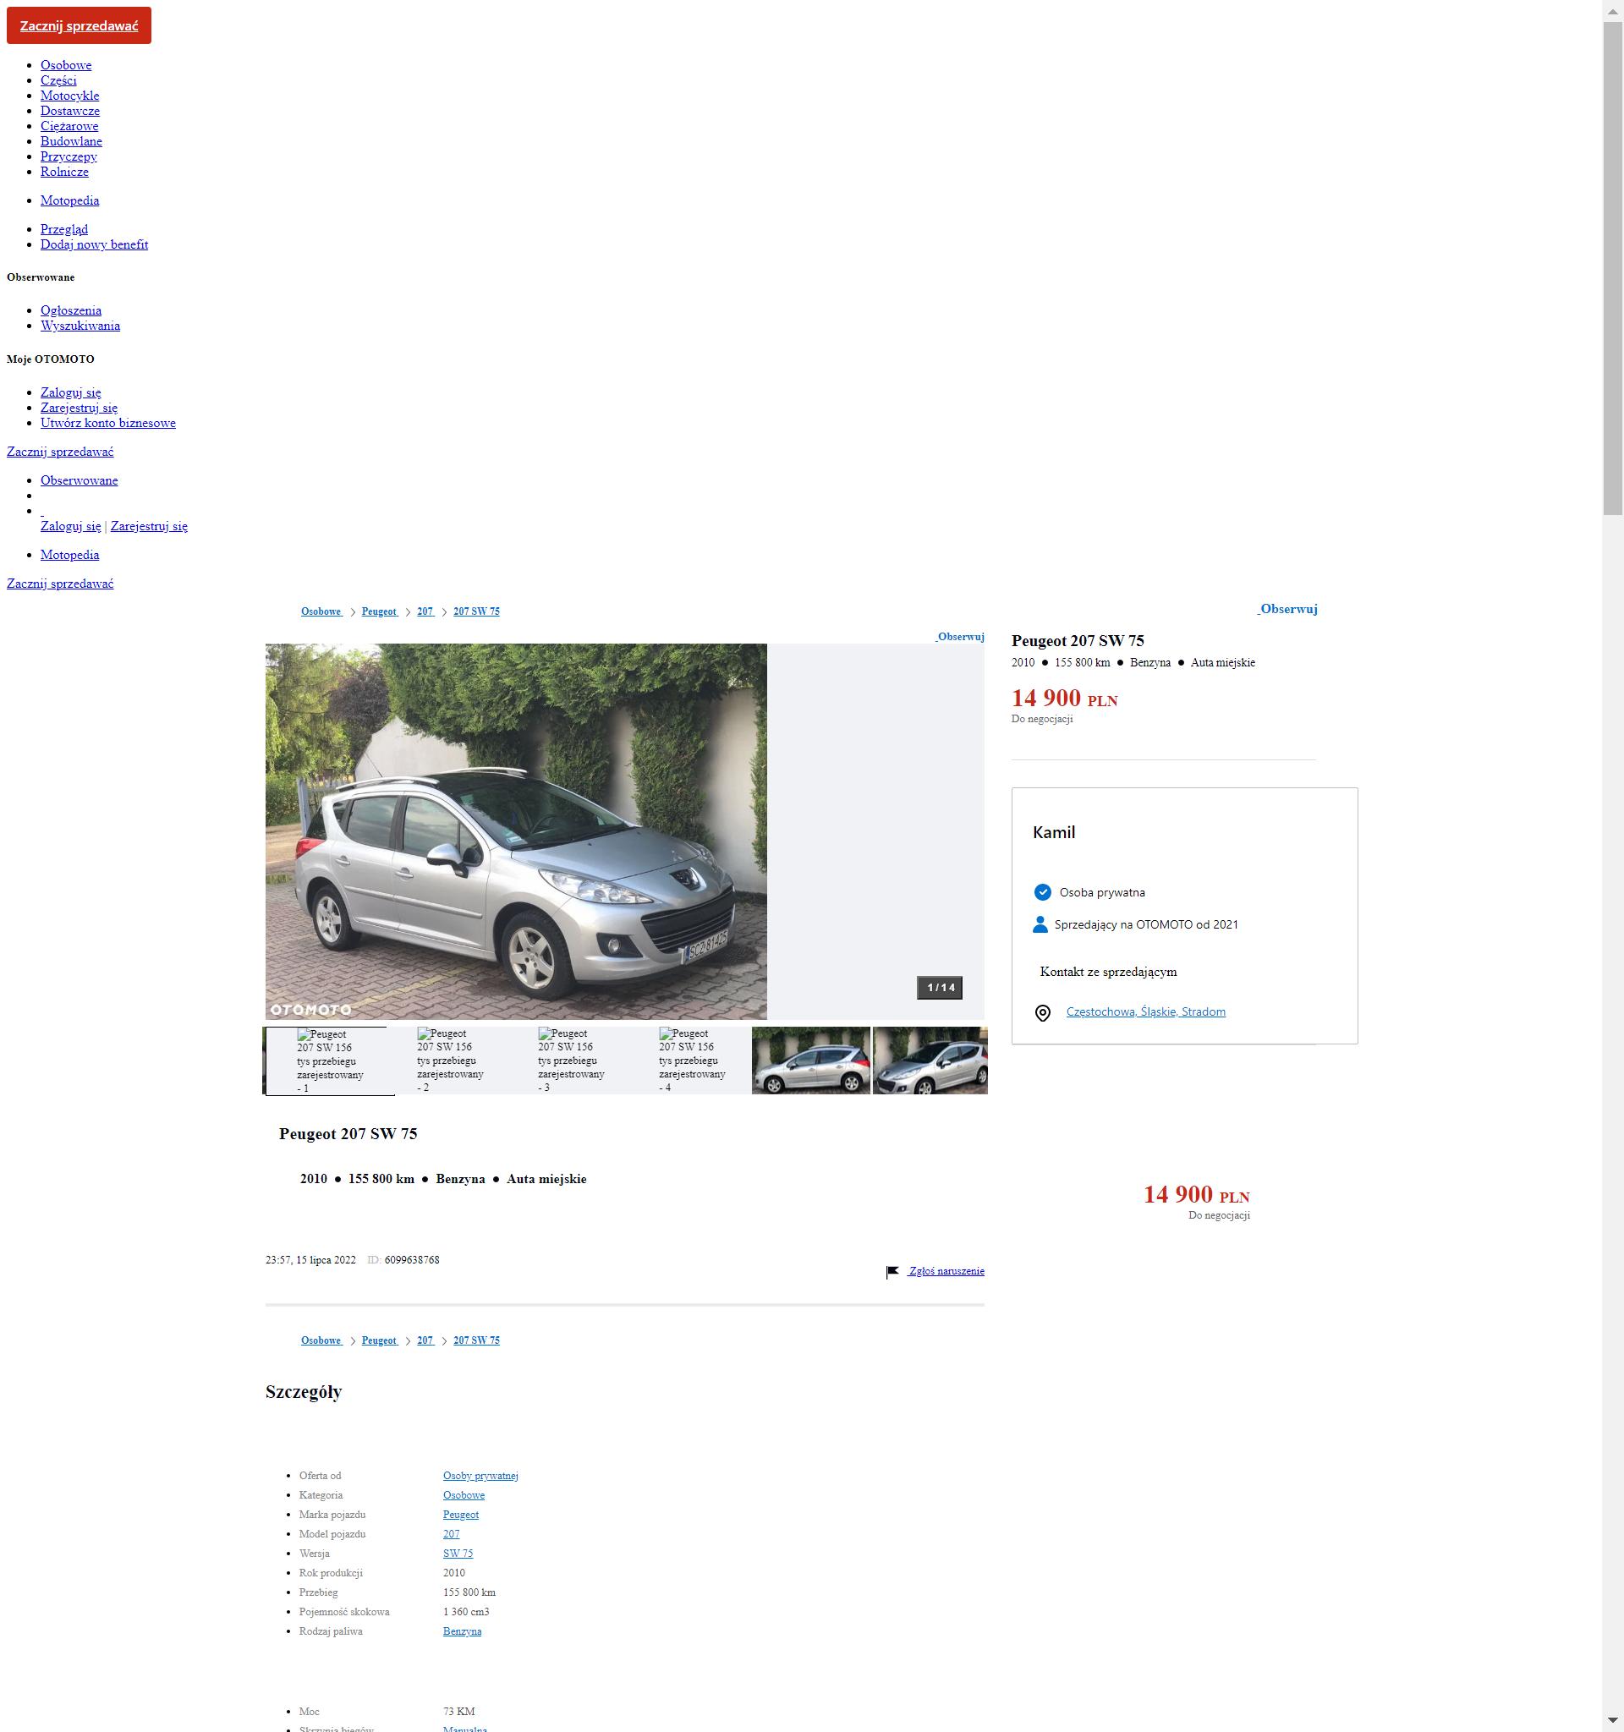Click the seller person icon

click(1040, 924)
